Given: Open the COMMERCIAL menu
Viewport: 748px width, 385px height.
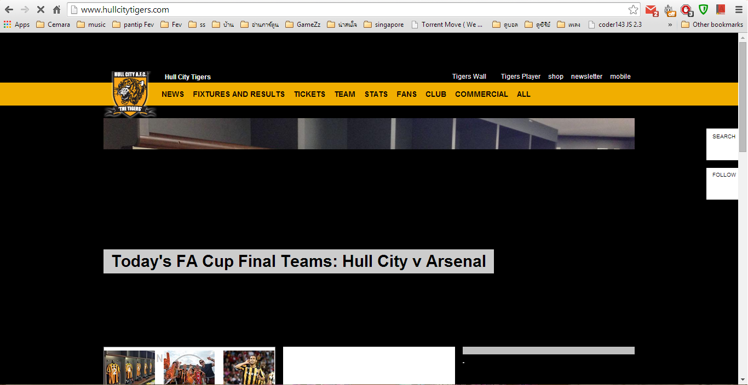Looking at the screenshot, I should 481,94.
